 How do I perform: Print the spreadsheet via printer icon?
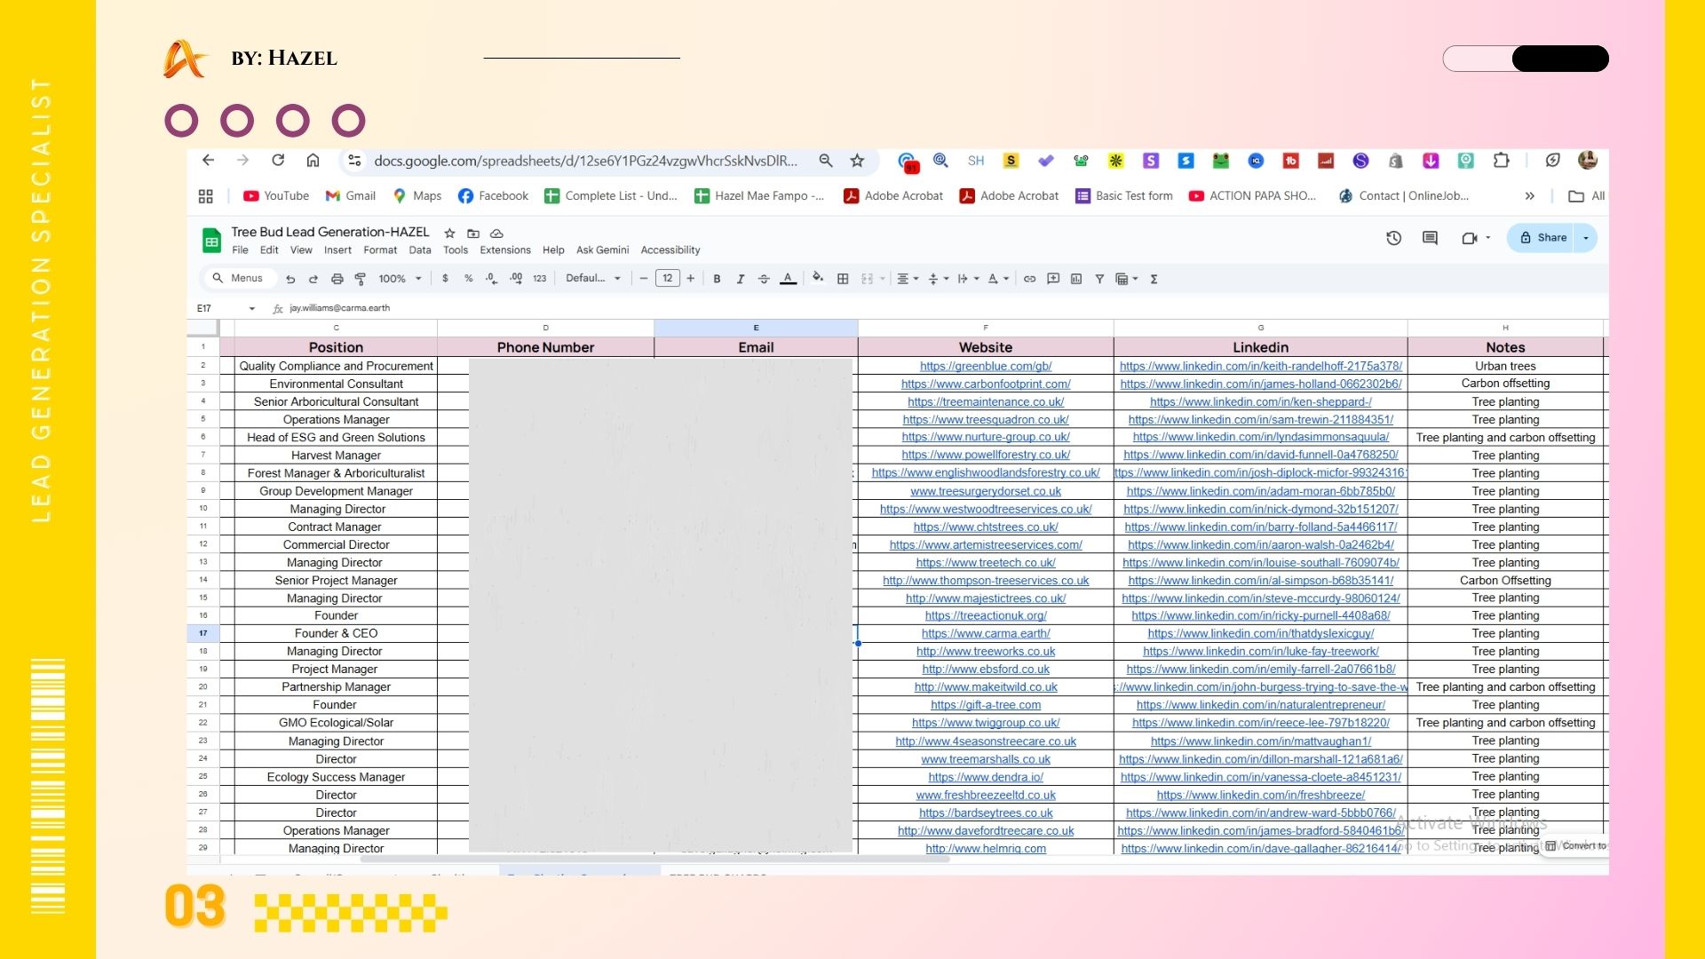(x=337, y=279)
